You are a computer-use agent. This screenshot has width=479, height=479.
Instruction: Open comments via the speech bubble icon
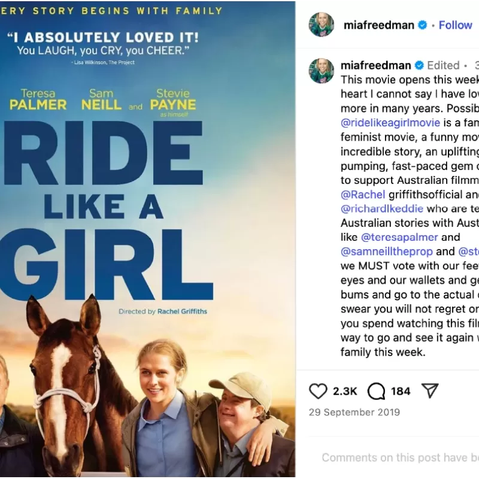pos(376,391)
